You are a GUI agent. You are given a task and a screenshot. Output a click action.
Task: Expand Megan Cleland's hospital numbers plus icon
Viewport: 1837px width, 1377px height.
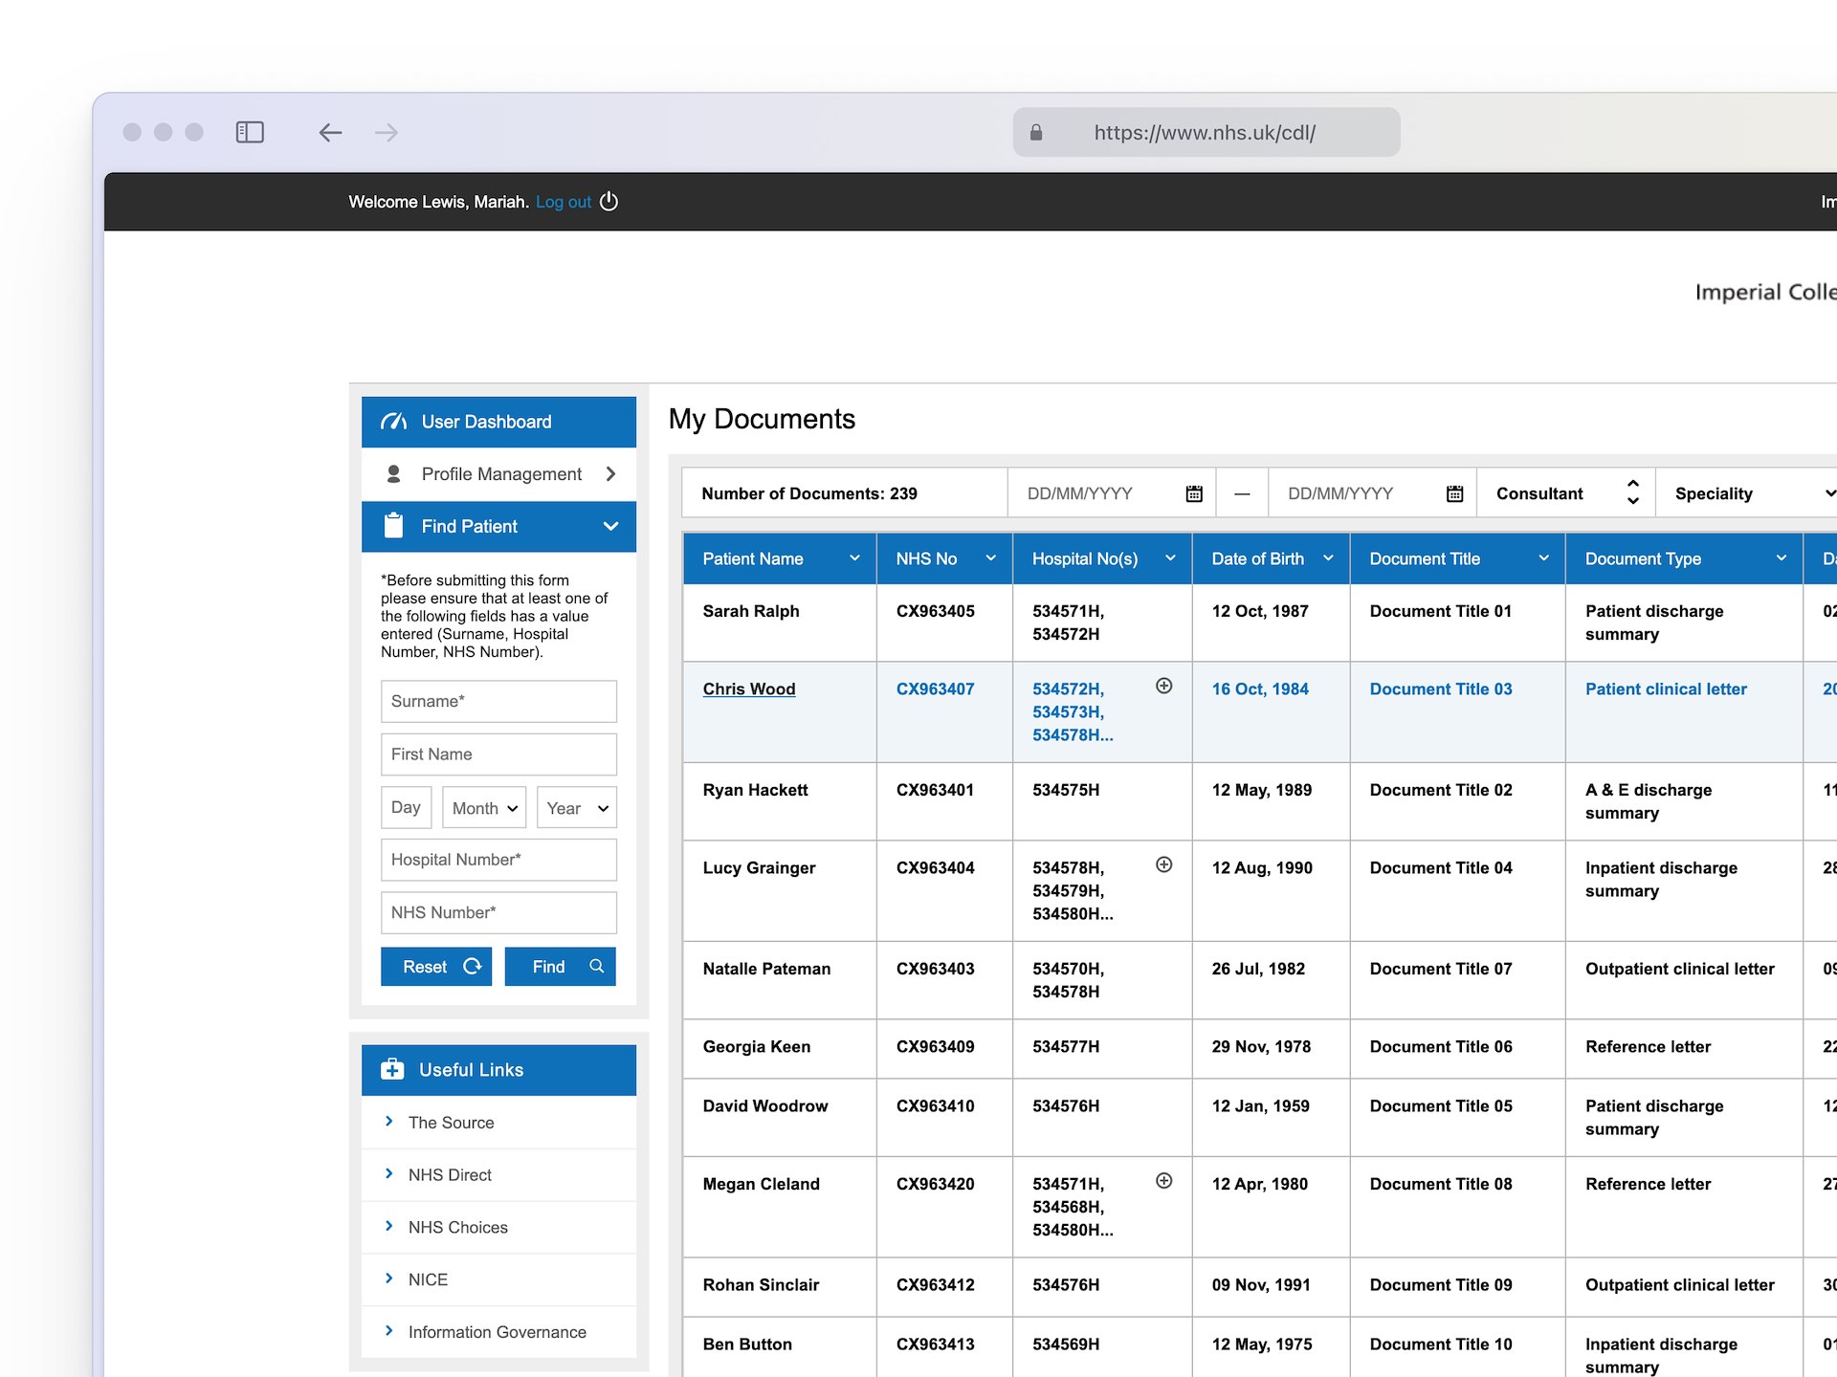pyautogui.click(x=1163, y=1181)
